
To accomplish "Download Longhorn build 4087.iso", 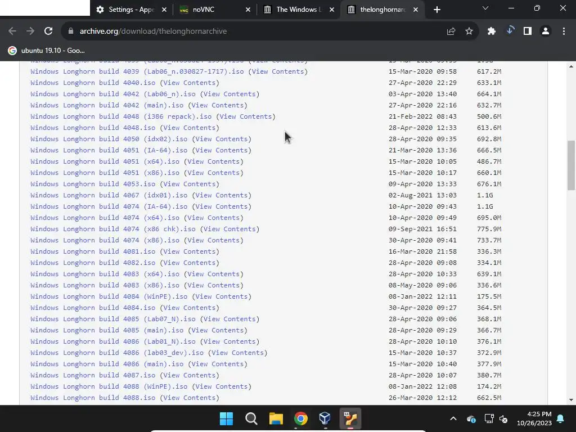I will [93, 375].
